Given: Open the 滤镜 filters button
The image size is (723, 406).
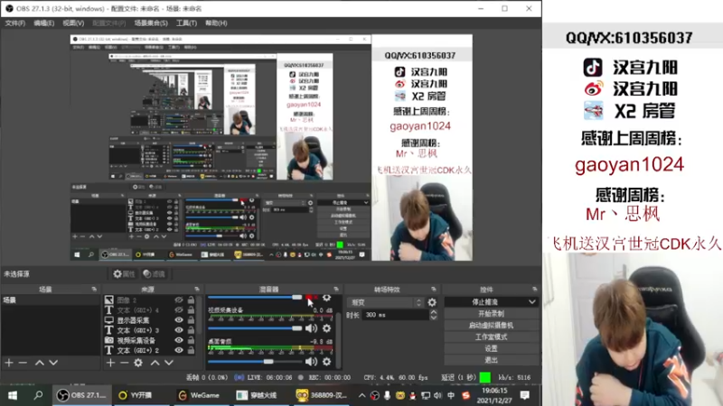Looking at the screenshot, I should [154, 274].
